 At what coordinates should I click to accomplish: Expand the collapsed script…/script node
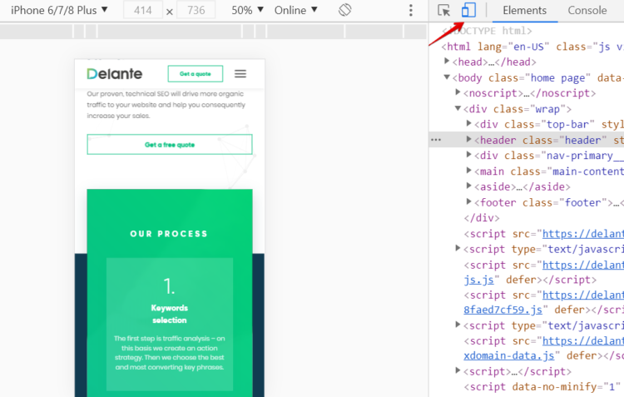coord(458,370)
